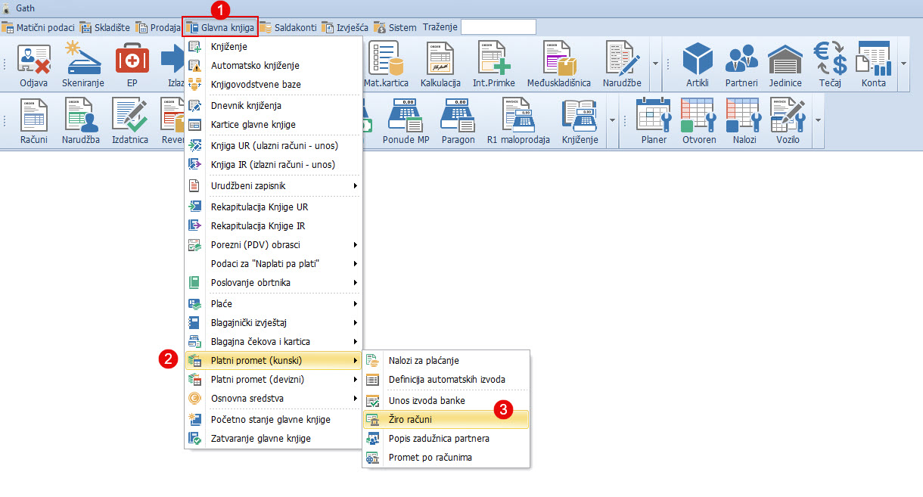This screenshot has height=497, width=923.
Task: Open the Vozilo toolbar icon
Action: coord(787,117)
